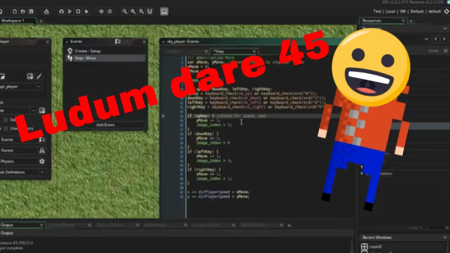This screenshot has width=450, height=253.
Task: Open collision mask selector ellipsis
Action: pos(33,110)
